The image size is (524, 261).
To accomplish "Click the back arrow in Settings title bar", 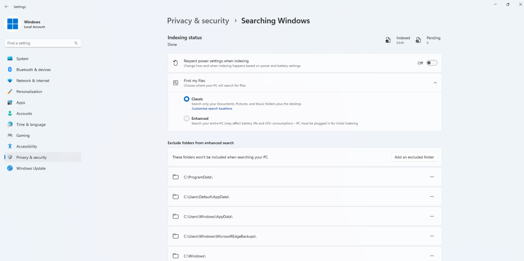I will (6, 7).
